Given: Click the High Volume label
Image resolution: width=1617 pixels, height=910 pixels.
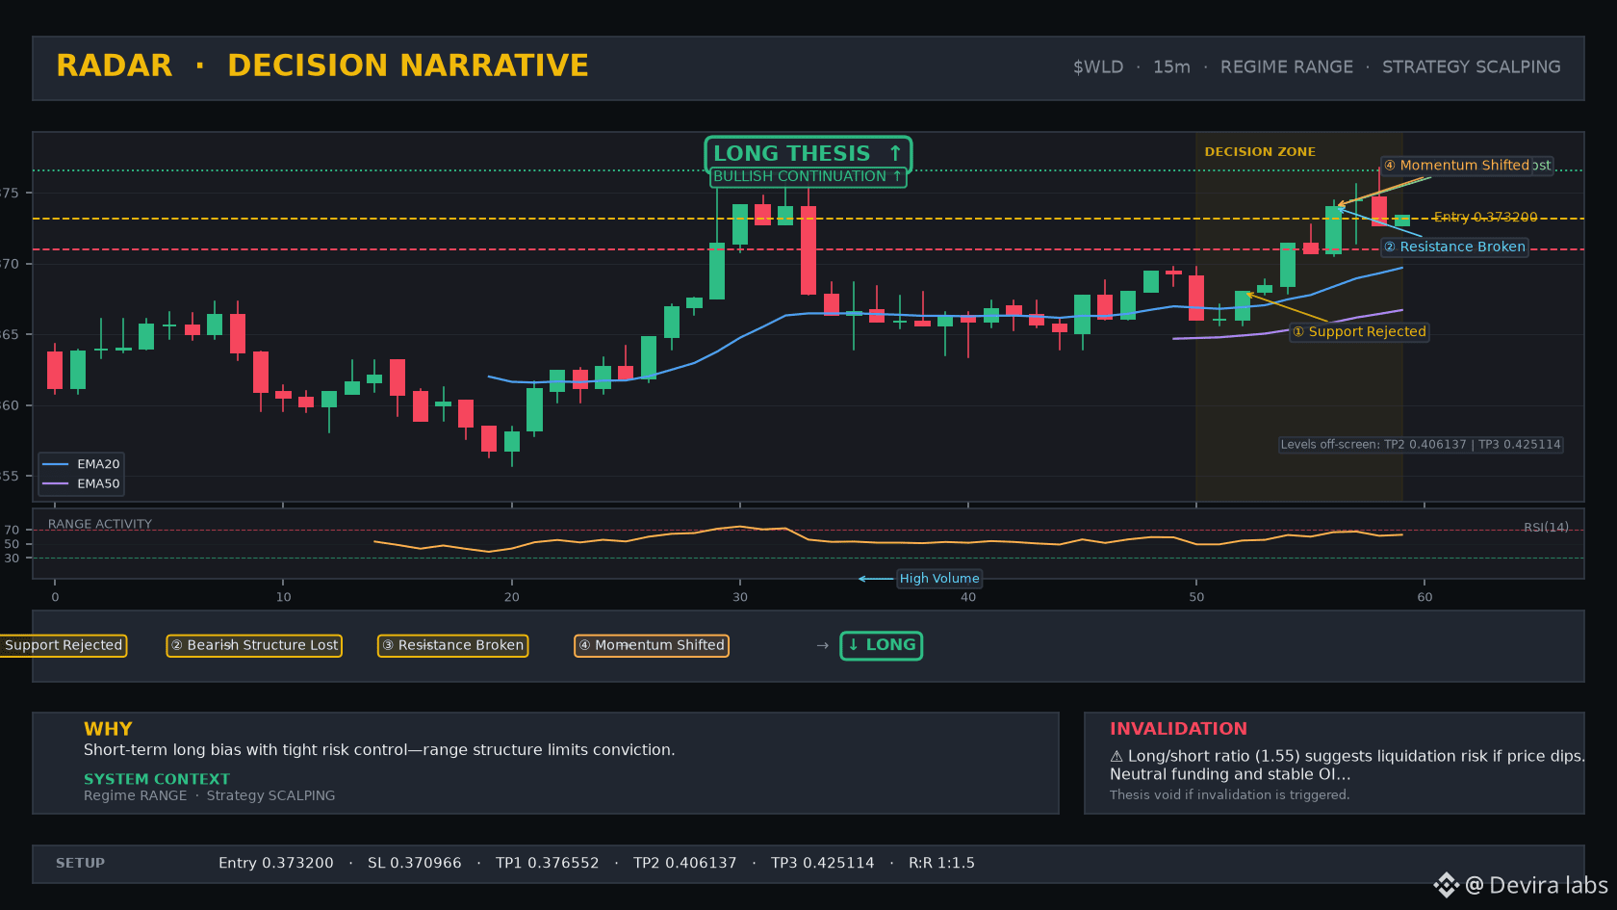Looking at the screenshot, I should click(939, 579).
